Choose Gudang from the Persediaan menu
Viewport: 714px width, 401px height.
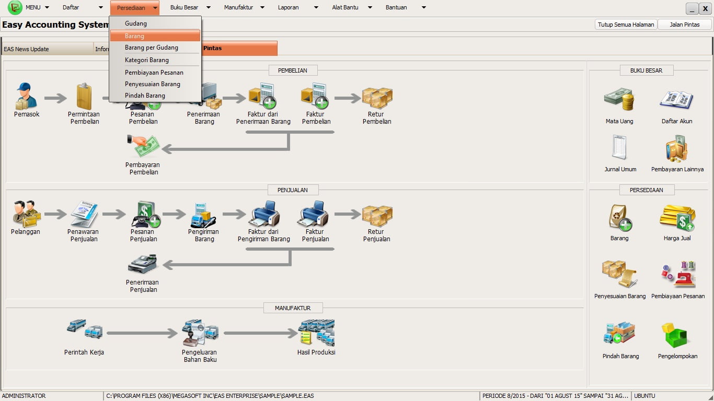point(136,23)
